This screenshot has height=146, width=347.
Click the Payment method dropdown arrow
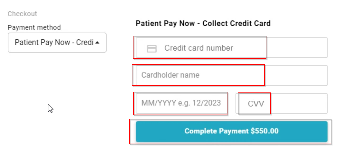point(97,42)
